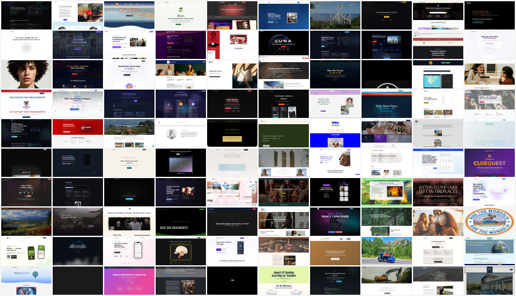The image size is (516, 296).
Task: Open 'You Fought For Your Country' thumbnail
Action: coord(26,104)
